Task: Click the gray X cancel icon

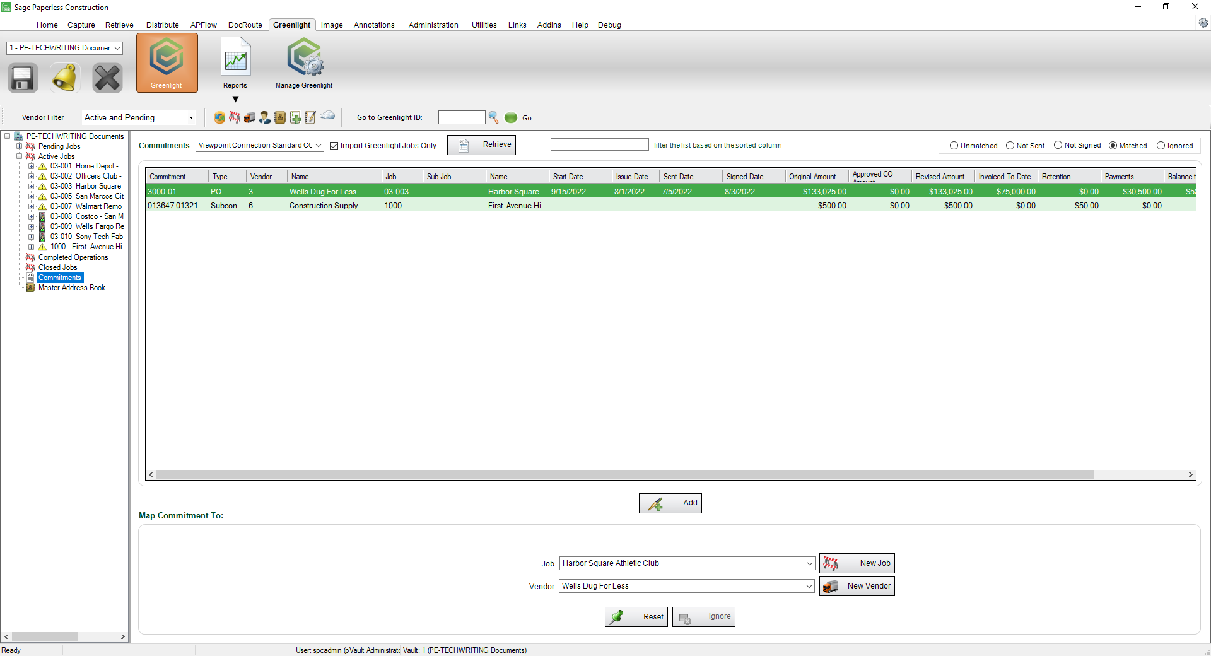Action: point(107,78)
